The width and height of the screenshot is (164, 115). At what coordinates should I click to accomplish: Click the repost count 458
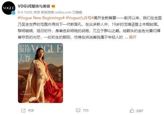pos(31,110)
